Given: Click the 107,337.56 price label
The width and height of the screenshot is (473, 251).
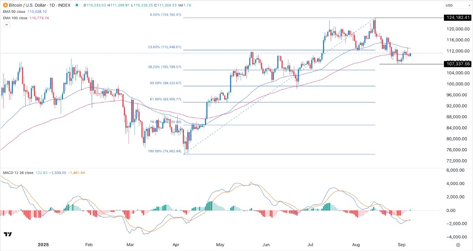Looking at the screenshot, I should tap(457, 64).
